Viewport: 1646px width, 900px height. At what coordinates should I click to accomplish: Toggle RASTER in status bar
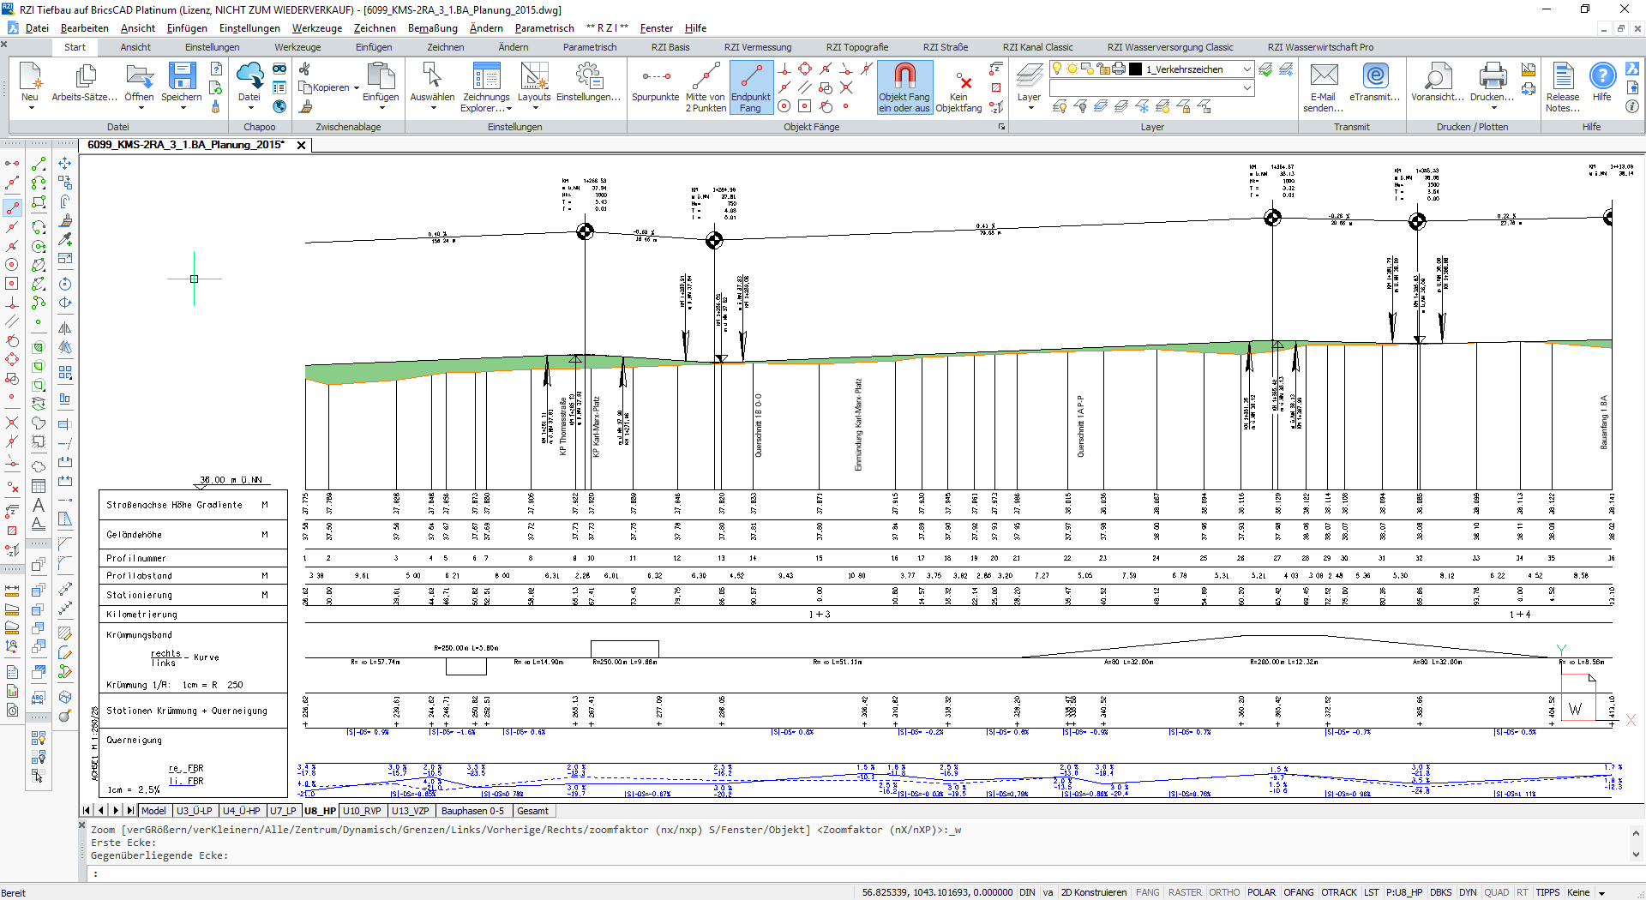point(1185,892)
